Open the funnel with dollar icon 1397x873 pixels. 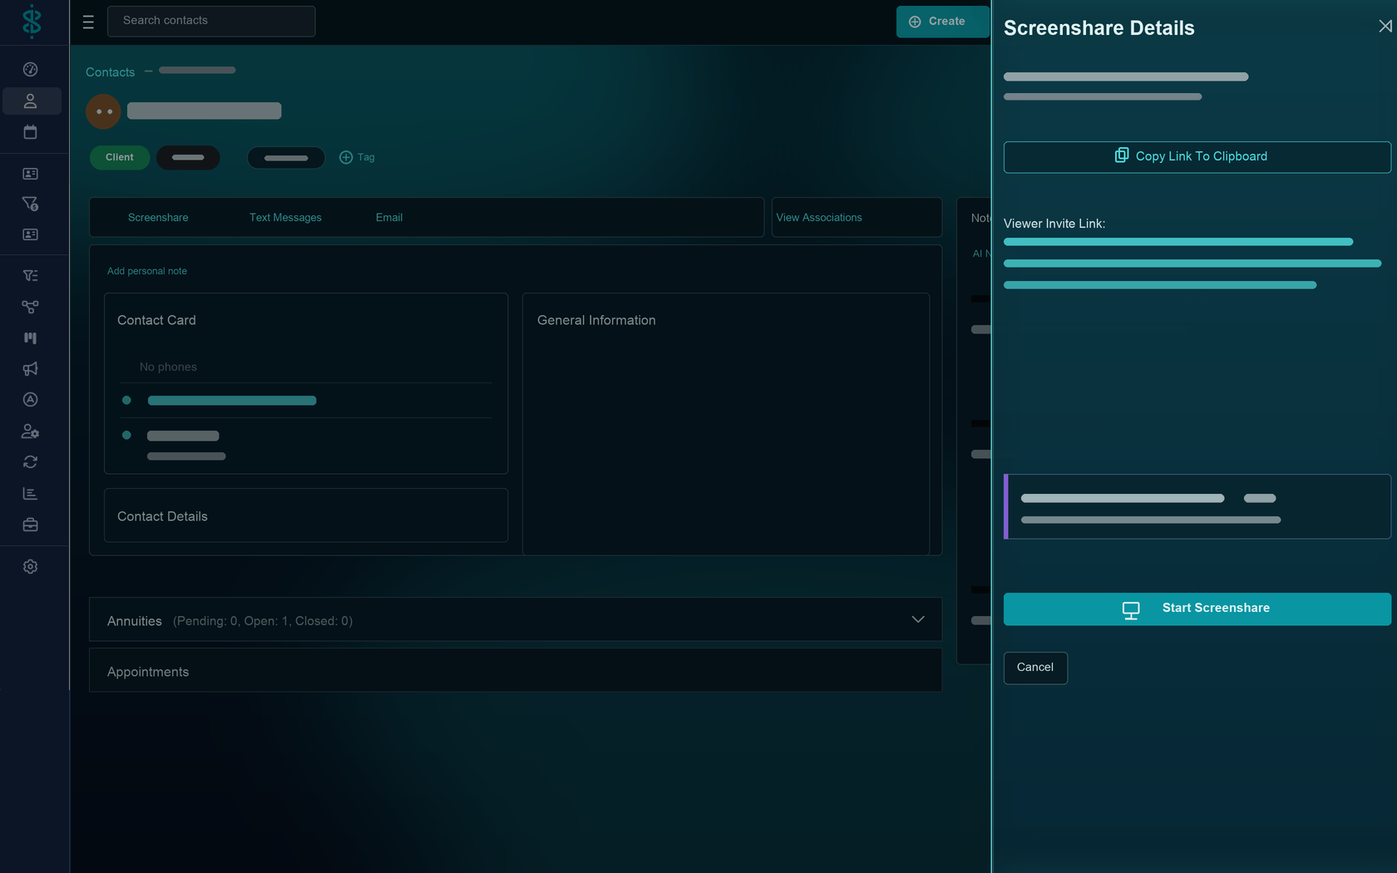pyautogui.click(x=30, y=204)
